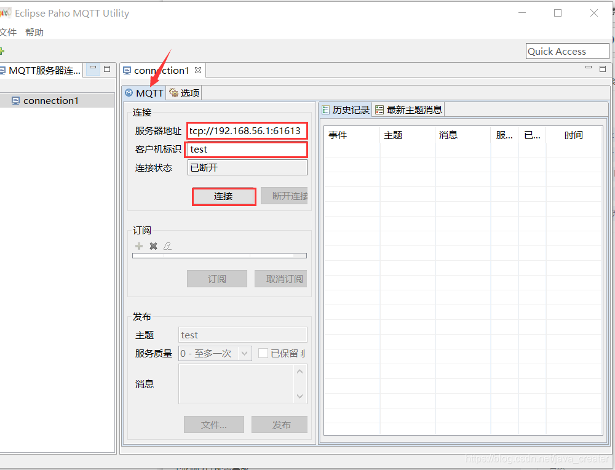Click the connection status field 已断开
Viewport: 615px width, 470px height.
click(x=247, y=167)
